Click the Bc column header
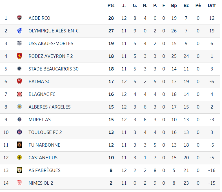Image resolution: width=222 pixels, height=192 pixels. (x=186, y=6)
